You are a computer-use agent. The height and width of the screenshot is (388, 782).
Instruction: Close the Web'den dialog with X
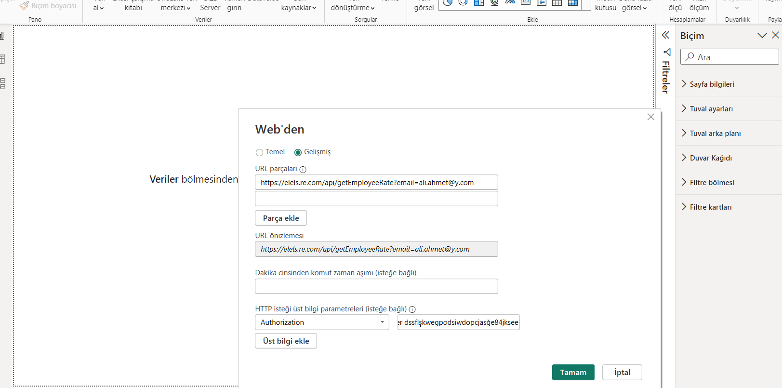pos(650,117)
